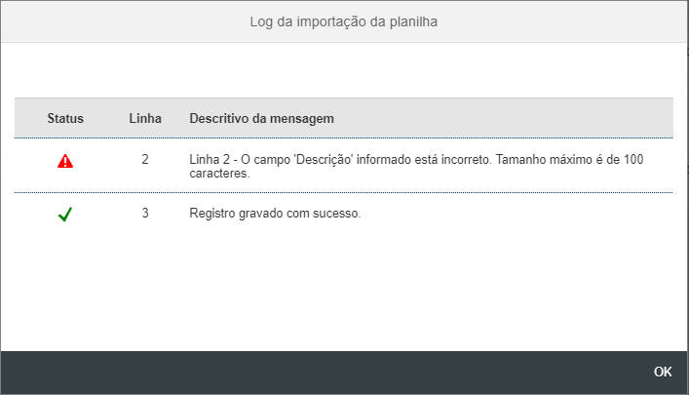The height and width of the screenshot is (395, 689).
Task: Click the 'Linha 2 -' message prefix
Action: 212,158
